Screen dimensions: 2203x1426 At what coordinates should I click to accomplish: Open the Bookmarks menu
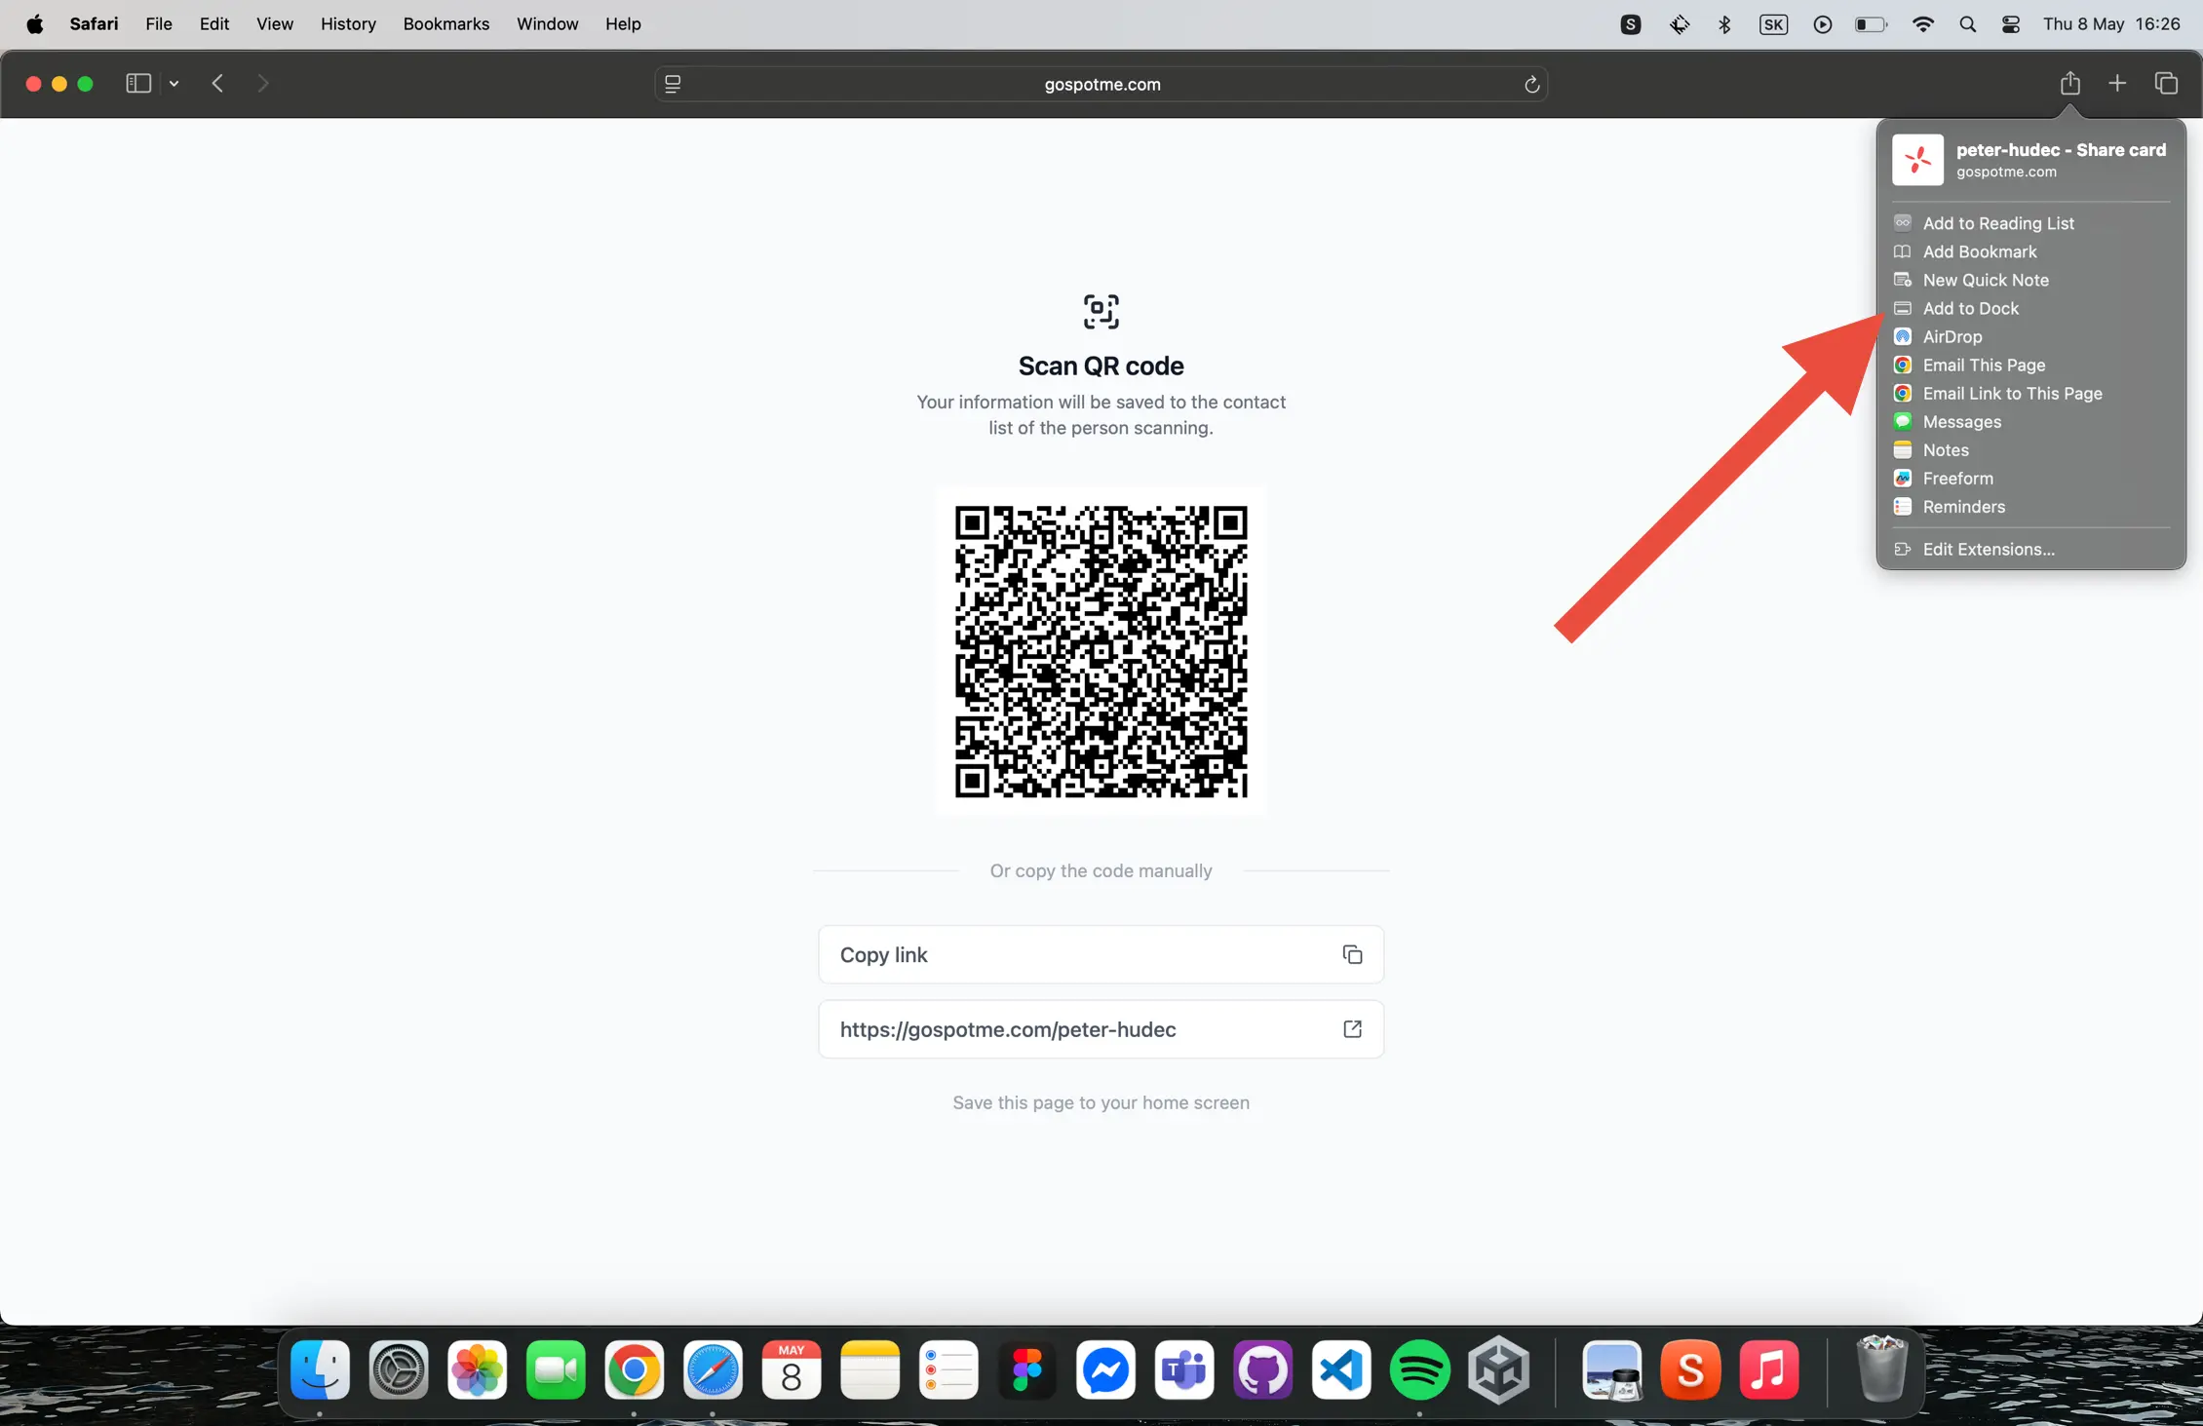coord(446,24)
